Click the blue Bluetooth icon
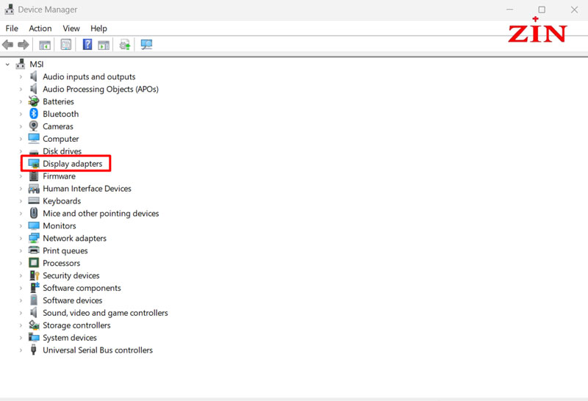The height and width of the screenshot is (401, 588). [34, 114]
